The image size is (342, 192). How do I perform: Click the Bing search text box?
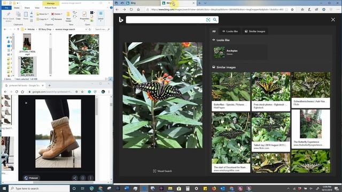pyautogui.click(x=166, y=20)
